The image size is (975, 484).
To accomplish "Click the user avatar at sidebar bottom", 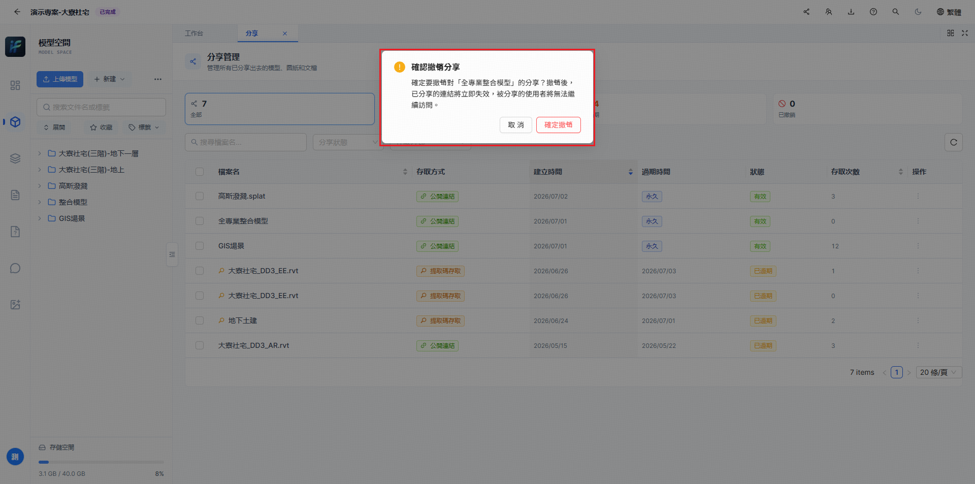I will tap(15, 457).
